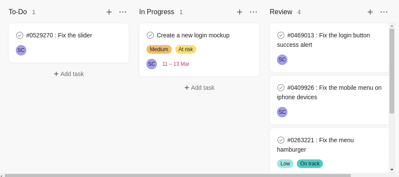Mark 'Fix the slider' task complete
Screen dimensions: 399x177
click(x=20, y=35)
